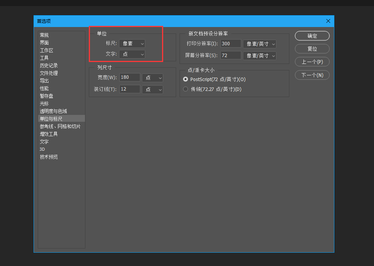Confirm with the 确定 button
This screenshot has height=266, width=374.
click(x=312, y=36)
